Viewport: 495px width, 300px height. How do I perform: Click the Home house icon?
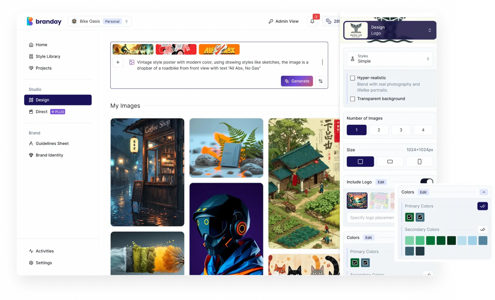tap(31, 45)
